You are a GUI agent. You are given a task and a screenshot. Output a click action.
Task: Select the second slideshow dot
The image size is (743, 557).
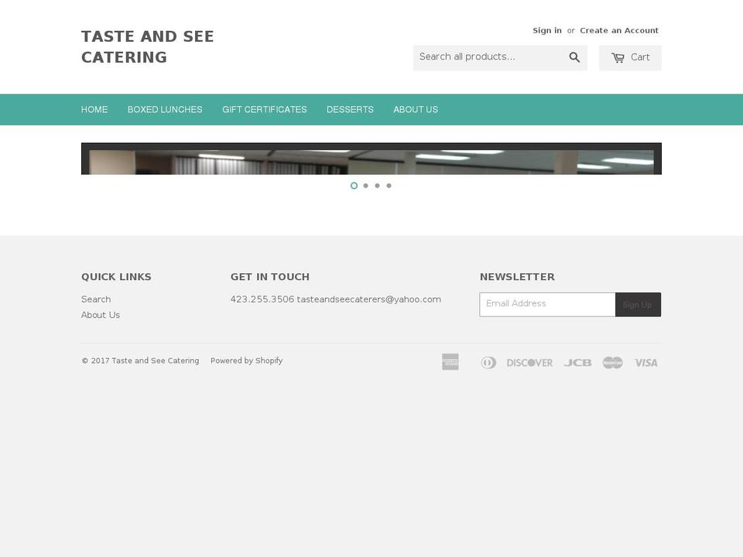366,186
